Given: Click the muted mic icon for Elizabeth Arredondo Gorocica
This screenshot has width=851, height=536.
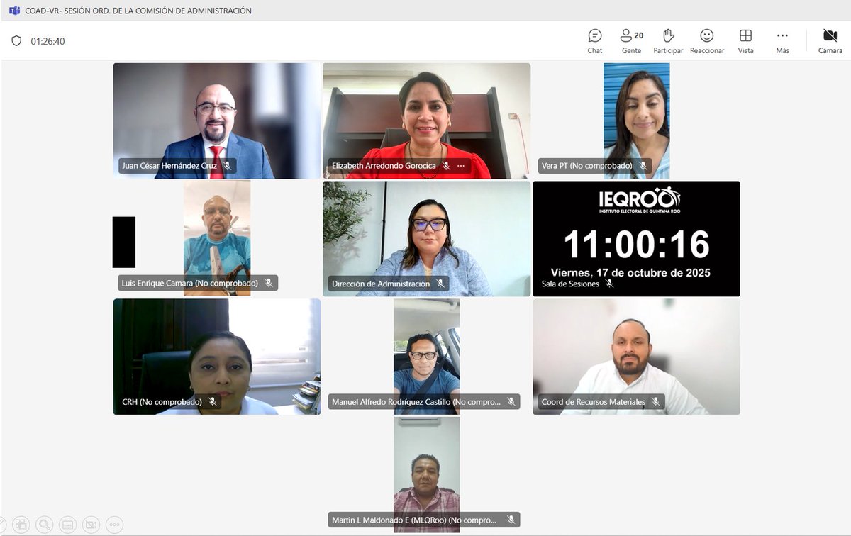Looking at the screenshot, I should click(446, 166).
